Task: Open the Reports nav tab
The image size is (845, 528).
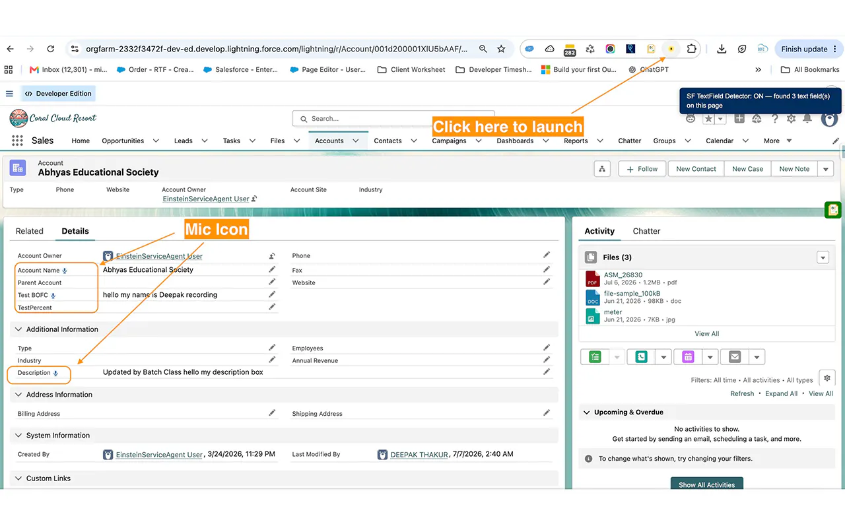Action: click(576, 141)
